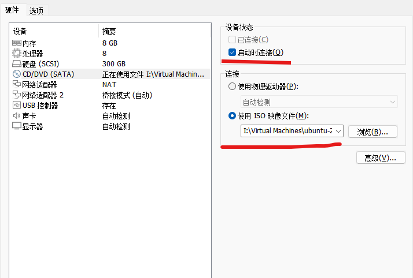Click the NAT network adapter icon
This screenshot has width=413, height=278.
(x=17, y=85)
